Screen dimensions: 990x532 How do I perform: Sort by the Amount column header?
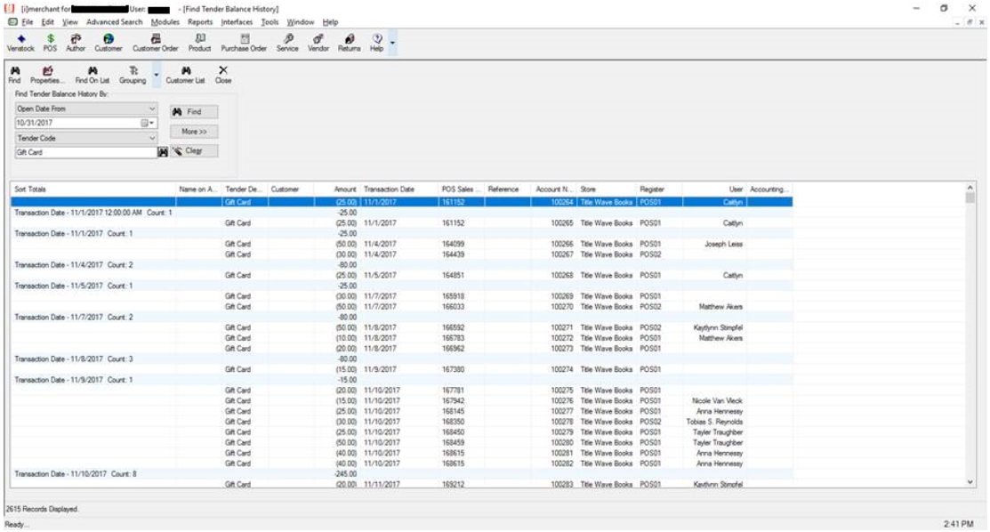(x=336, y=189)
